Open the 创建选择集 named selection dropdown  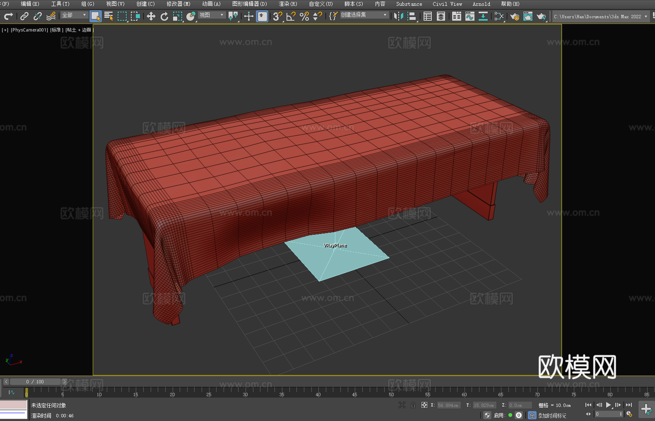tap(364, 15)
